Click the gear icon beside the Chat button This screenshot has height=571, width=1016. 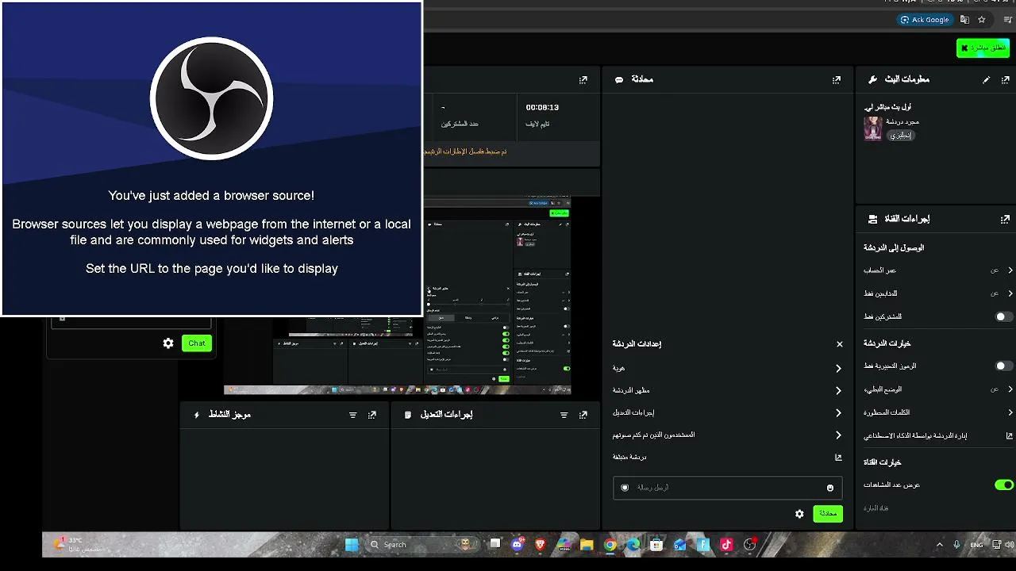(168, 343)
